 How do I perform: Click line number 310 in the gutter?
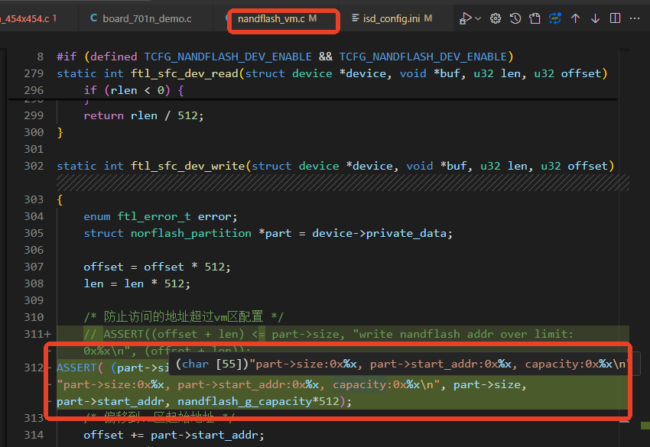coord(34,317)
